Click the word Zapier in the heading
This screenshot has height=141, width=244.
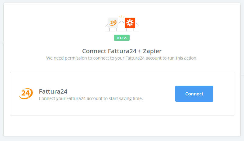[152, 51]
